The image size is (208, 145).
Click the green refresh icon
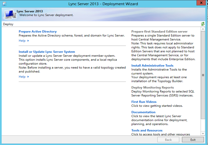[203, 24]
